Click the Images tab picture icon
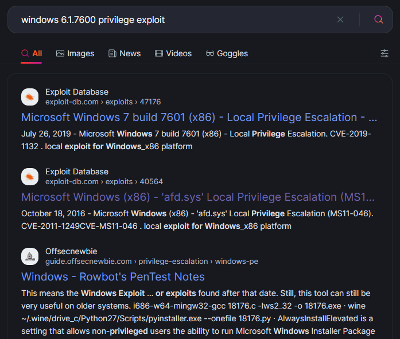 click(60, 53)
